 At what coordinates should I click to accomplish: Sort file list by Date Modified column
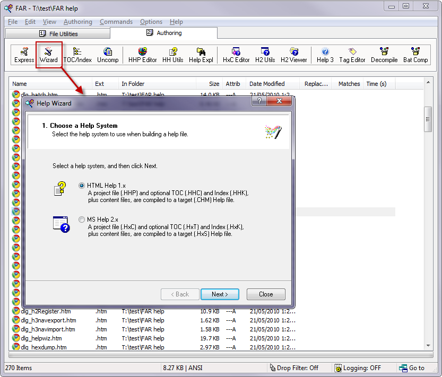pos(267,84)
